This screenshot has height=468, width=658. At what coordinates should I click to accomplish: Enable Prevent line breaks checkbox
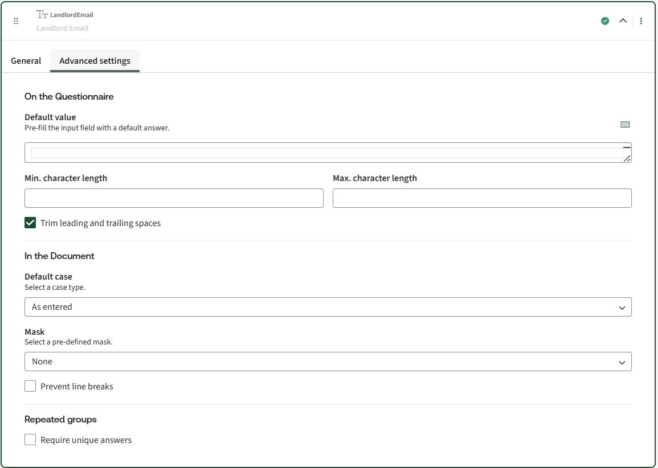tap(30, 387)
